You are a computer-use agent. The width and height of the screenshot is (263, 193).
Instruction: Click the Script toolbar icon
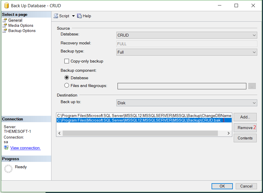click(56, 16)
